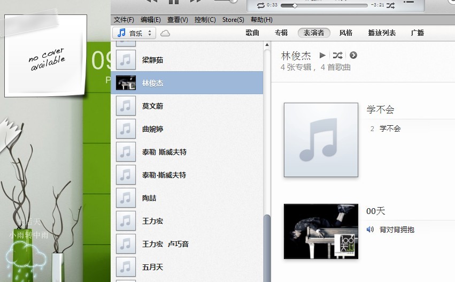
Task: Select artist 五月天 in the list
Action: click(187, 266)
